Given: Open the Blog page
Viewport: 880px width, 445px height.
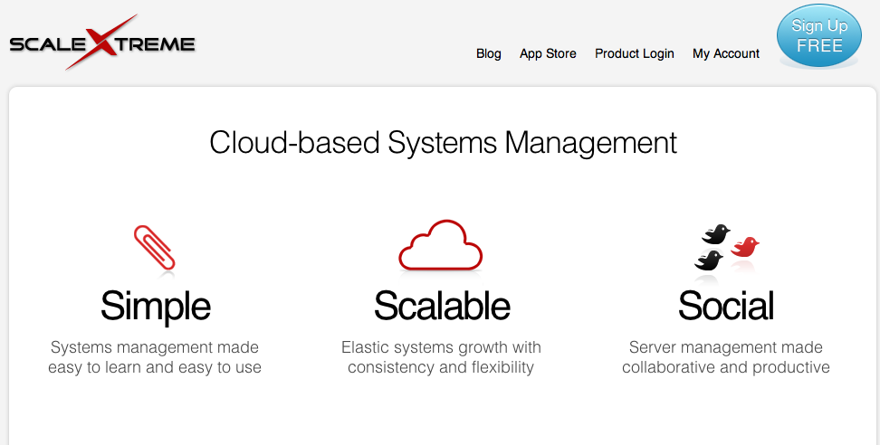Looking at the screenshot, I should (x=488, y=53).
